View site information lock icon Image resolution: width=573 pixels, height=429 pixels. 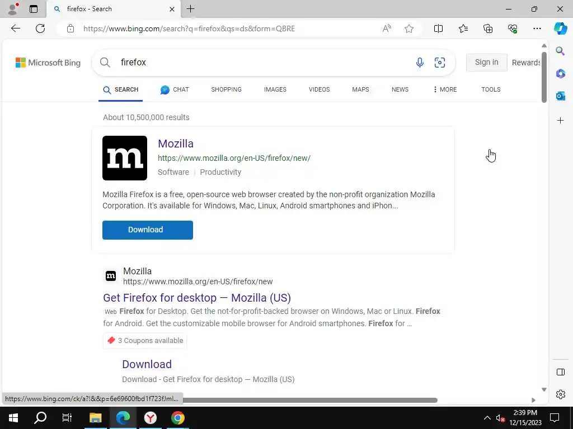click(71, 28)
